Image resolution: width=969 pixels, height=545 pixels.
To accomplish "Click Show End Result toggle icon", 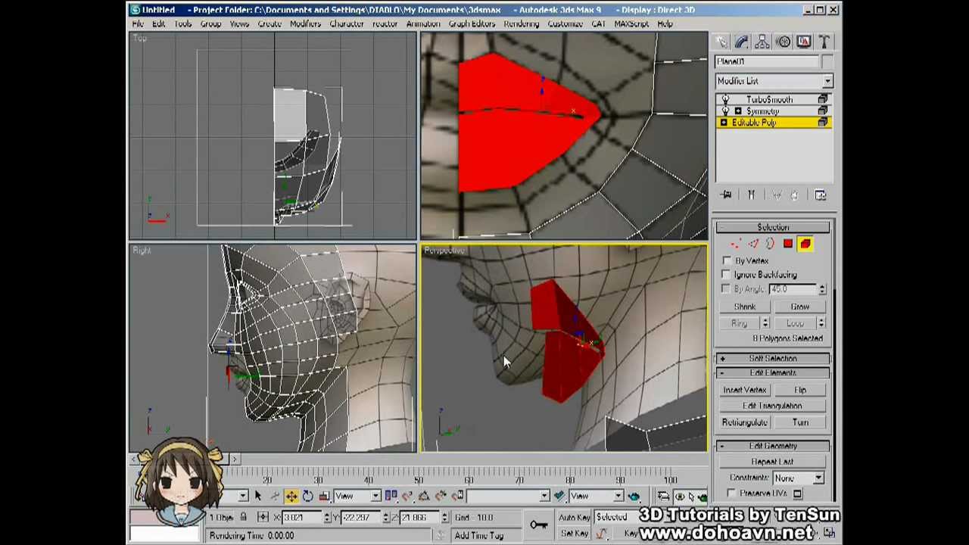I will coord(751,195).
